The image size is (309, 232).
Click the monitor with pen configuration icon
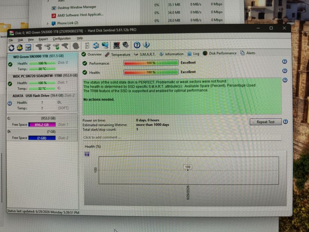[x=117, y=45]
